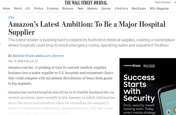Open The Wall Street Journal logo homepage
176x115 pixels.
click(86, 3)
